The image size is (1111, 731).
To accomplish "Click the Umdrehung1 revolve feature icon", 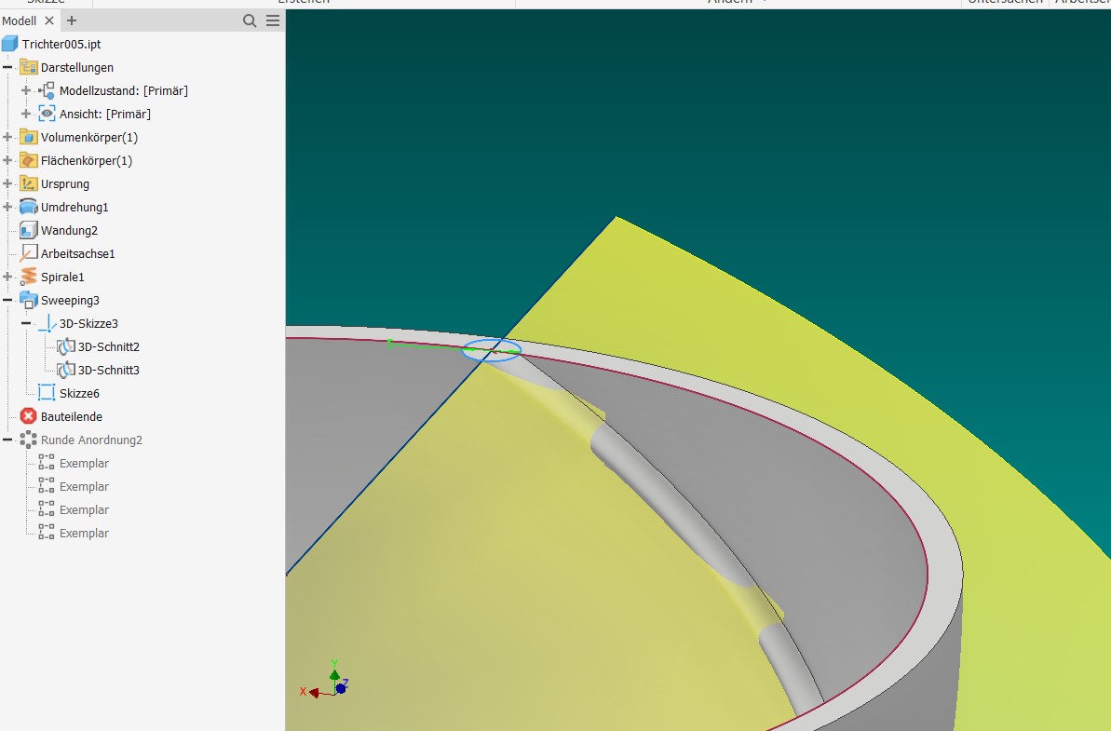I will (28, 208).
